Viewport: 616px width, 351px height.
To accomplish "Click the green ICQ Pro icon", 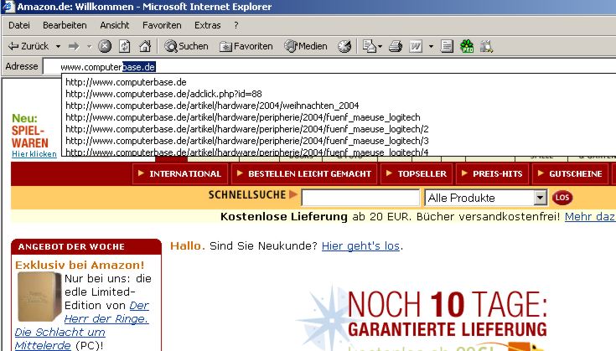I will point(467,46).
